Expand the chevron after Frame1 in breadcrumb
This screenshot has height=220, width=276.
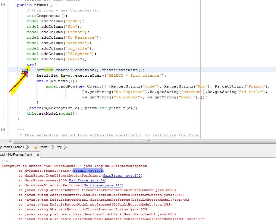tap(53, 147)
